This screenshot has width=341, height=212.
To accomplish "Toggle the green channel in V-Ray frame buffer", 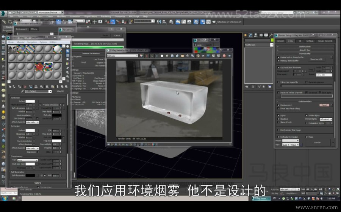I will tap(152, 56).
